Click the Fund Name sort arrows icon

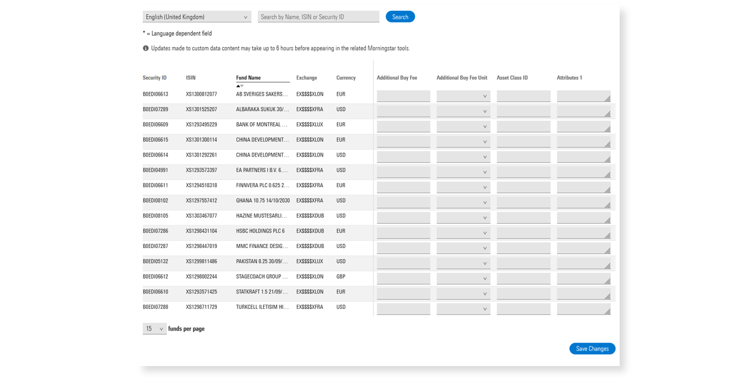(x=239, y=86)
